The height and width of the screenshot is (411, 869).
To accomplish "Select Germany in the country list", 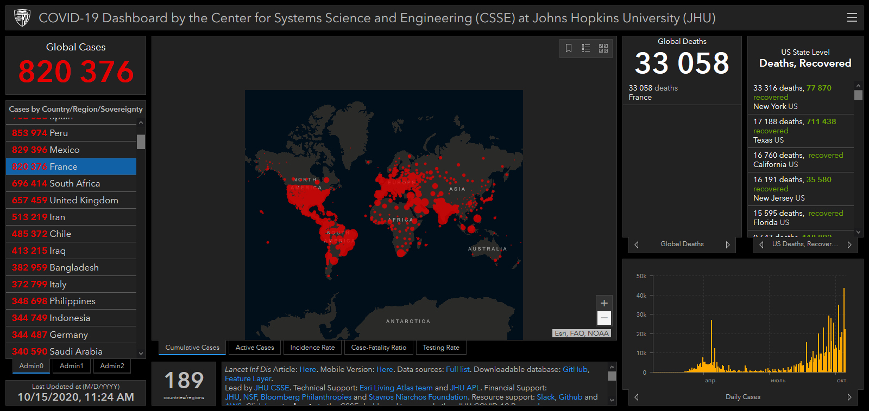I will click(x=71, y=335).
